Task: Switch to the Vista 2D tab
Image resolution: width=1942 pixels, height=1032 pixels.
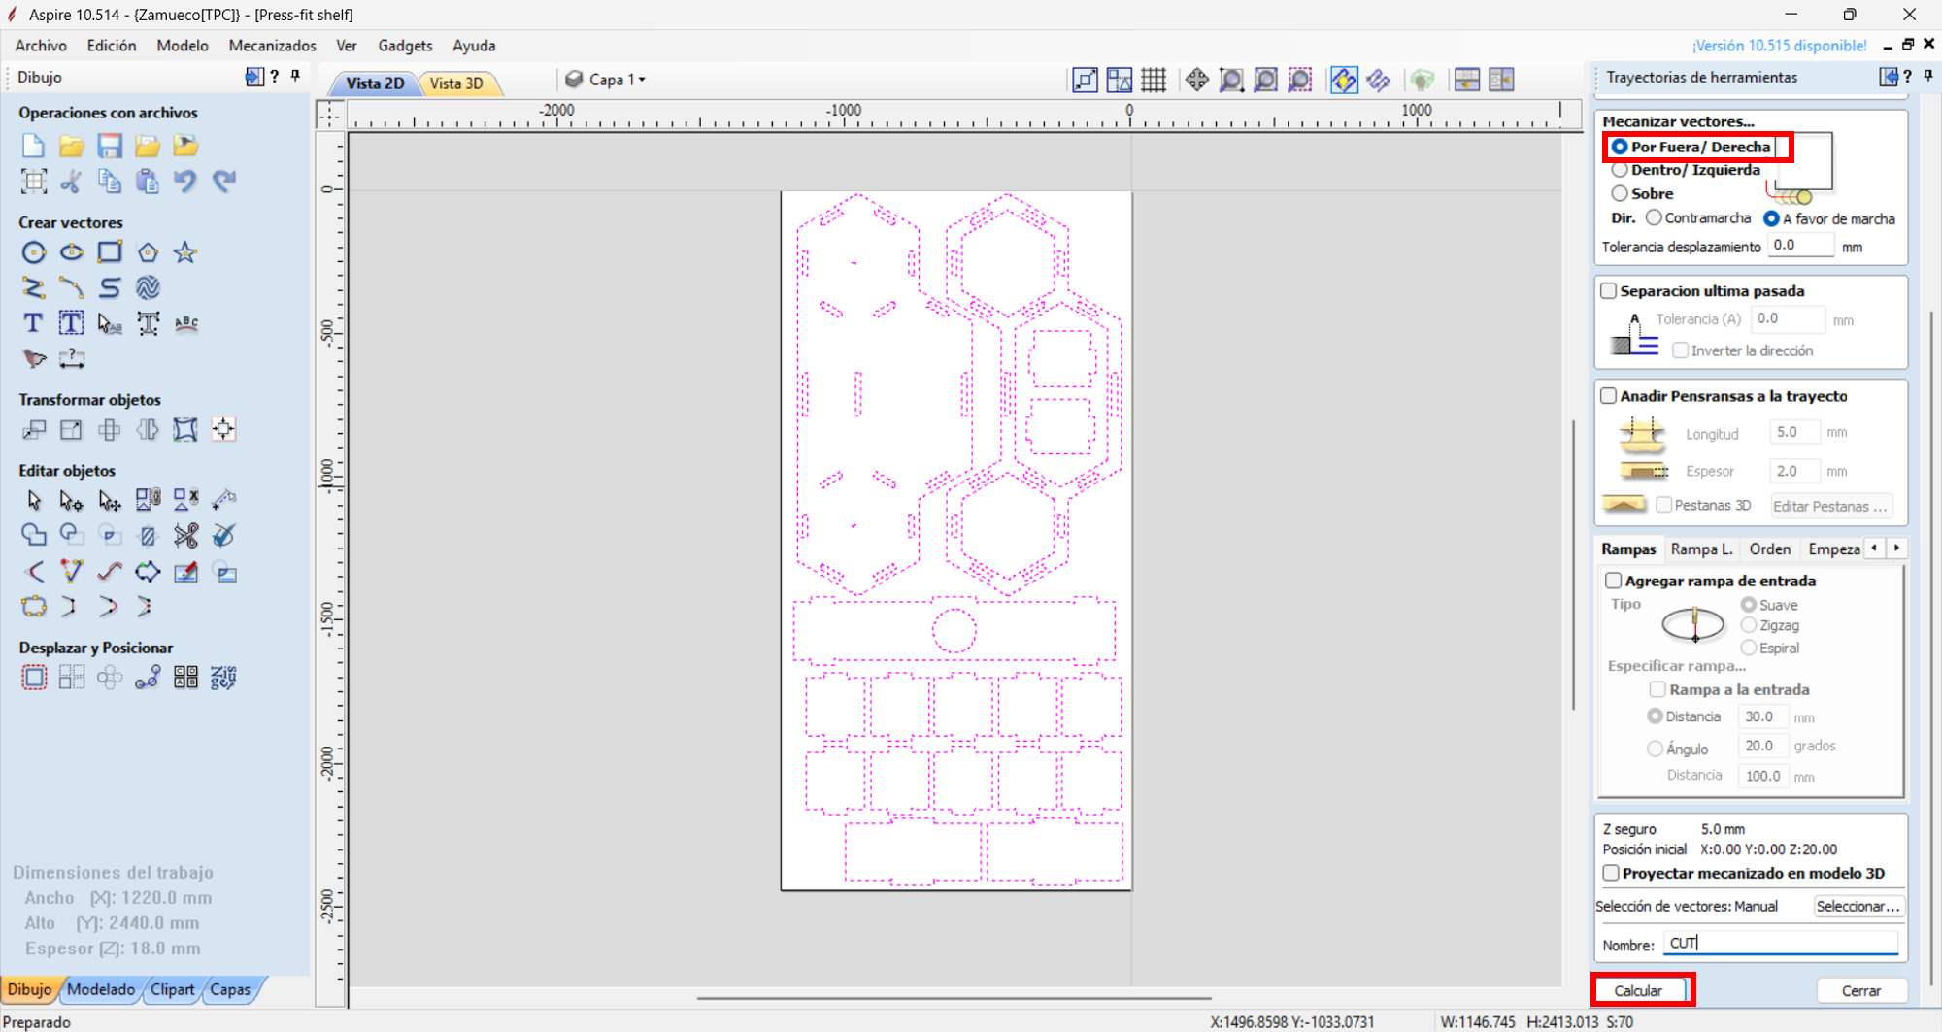Action: point(375,83)
